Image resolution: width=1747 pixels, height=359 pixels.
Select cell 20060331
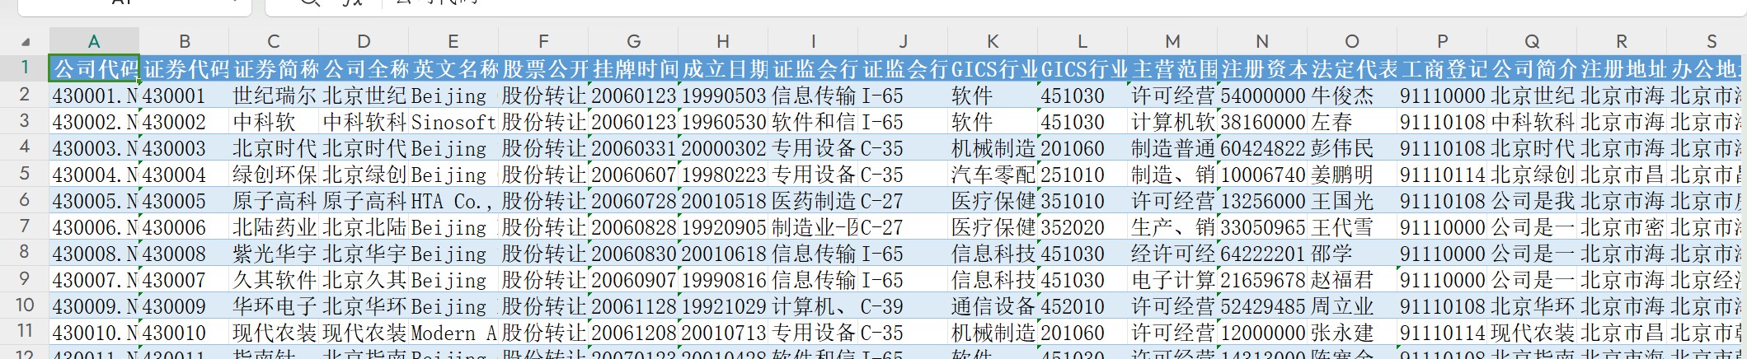pyautogui.click(x=633, y=147)
